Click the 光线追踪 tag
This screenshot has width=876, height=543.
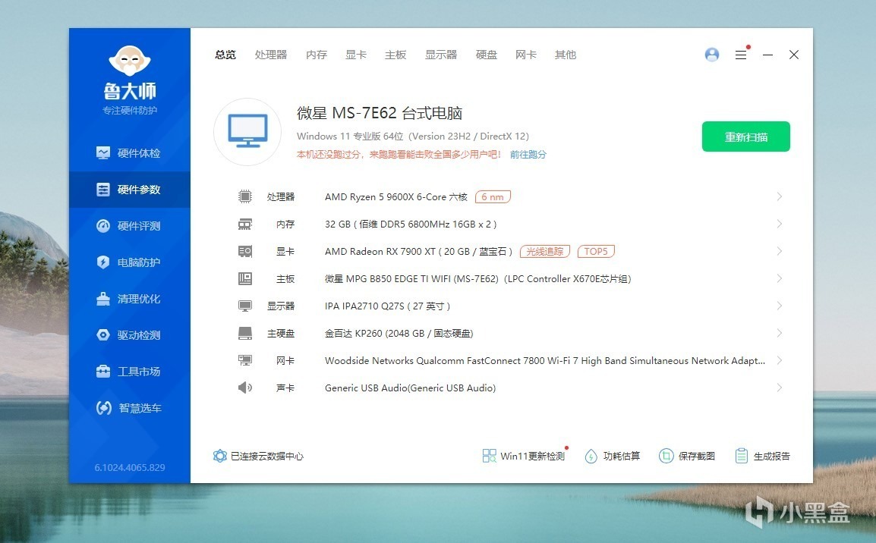pos(545,252)
